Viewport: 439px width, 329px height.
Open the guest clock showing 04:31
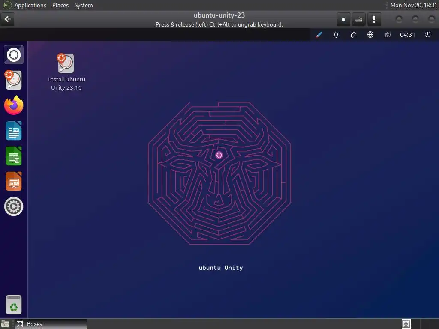pyautogui.click(x=407, y=35)
